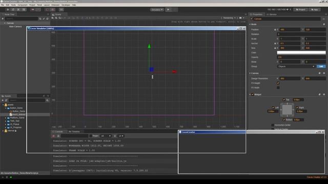Image resolution: width=328 pixels, height=184 pixels.
Task: Expand the internal assets folder
Action: 3,131
